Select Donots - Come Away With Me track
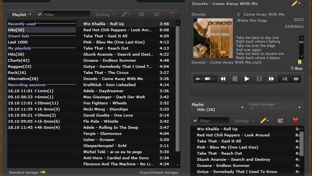 pyautogui.click(x=126, y=79)
